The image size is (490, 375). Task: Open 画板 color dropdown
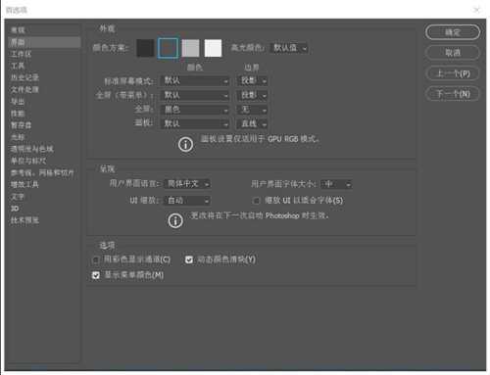coord(195,123)
